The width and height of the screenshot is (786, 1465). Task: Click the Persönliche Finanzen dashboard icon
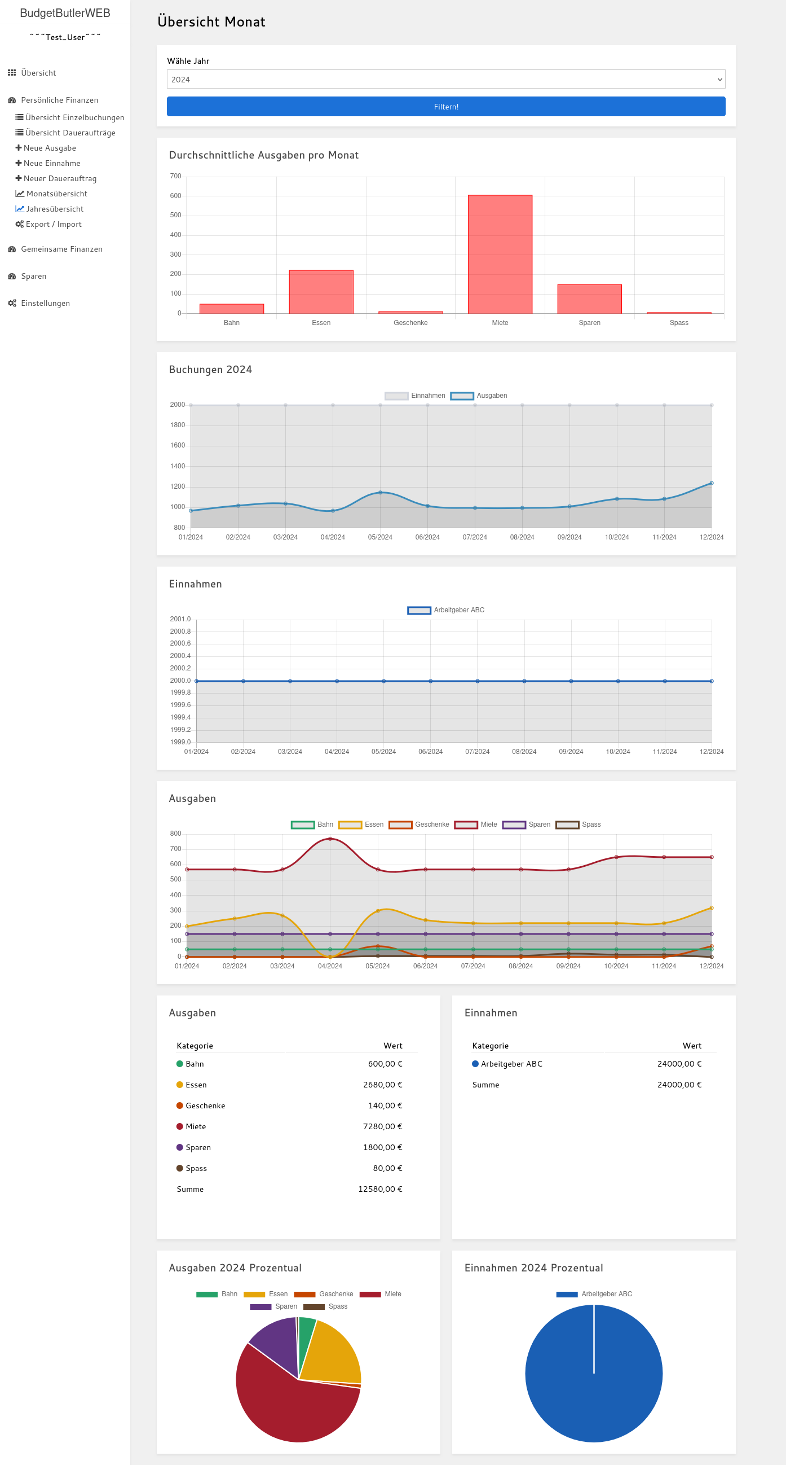click(x=12, y=100)
